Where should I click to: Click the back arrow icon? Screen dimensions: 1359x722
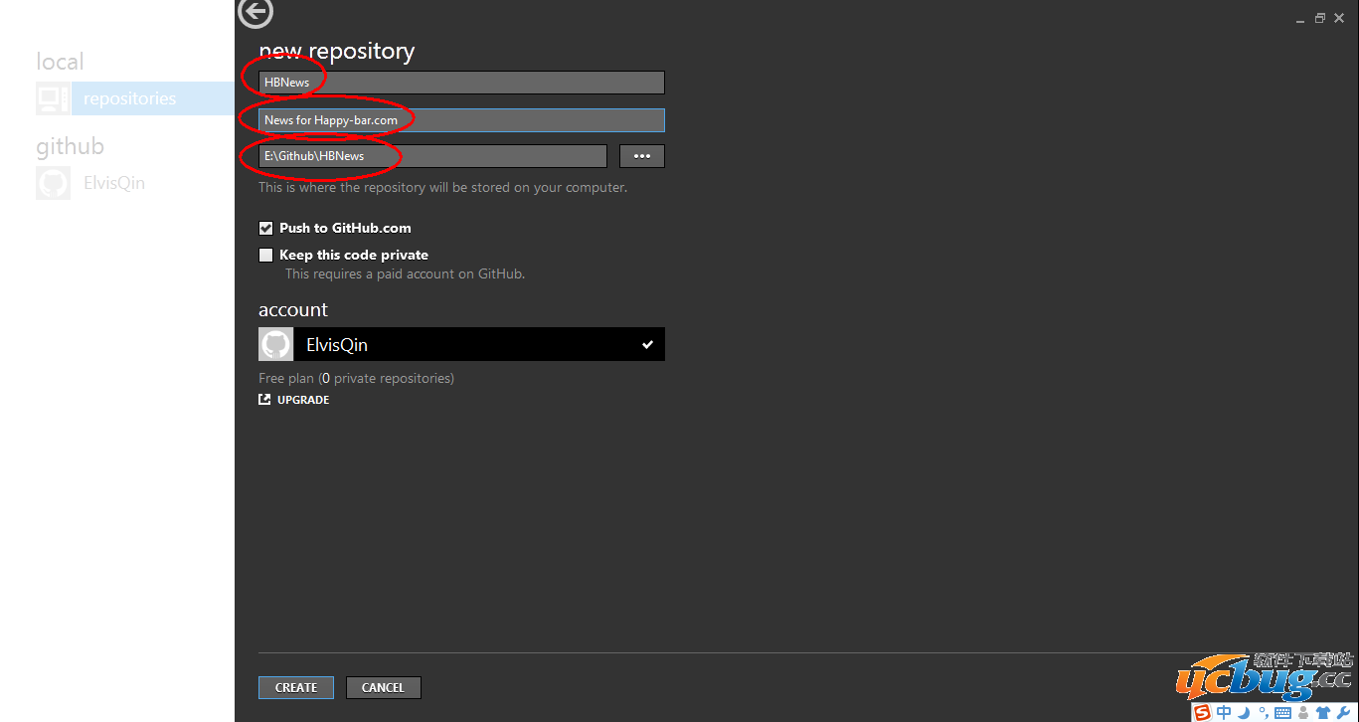[x=255, y=13]
